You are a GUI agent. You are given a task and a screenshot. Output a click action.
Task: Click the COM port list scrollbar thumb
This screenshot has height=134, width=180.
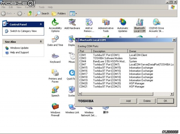(x=118, y=94)
